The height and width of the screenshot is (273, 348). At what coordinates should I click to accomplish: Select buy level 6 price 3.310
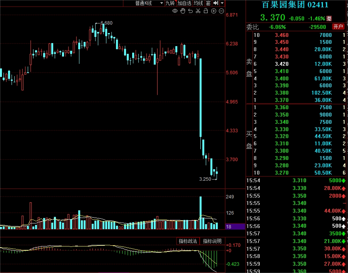click(x=282, y=143)
